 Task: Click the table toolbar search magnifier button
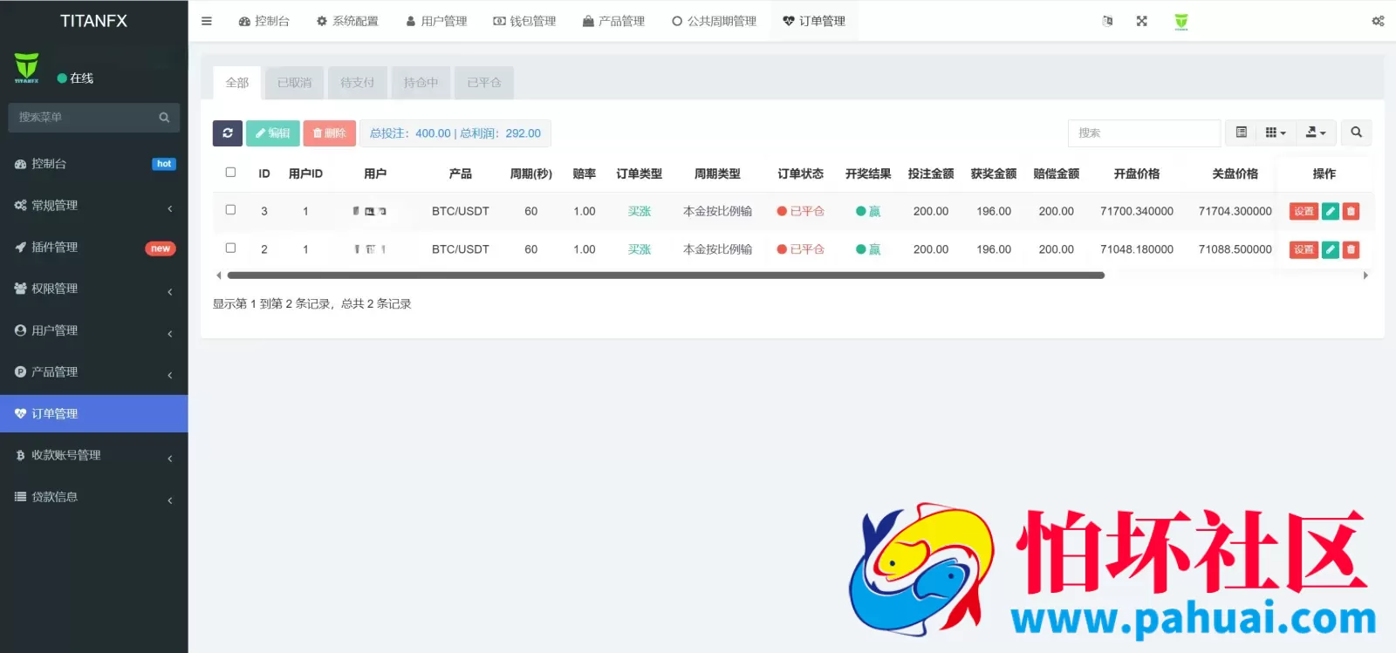tap(1356, 133)
